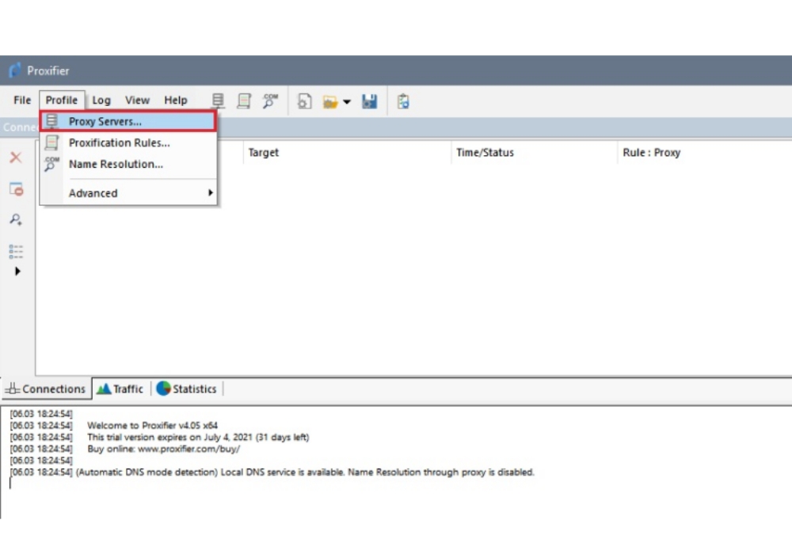Viewport: 792px width, 554px height.
Task: Expand the Advanced submenu
Action: tap(128, 193)
